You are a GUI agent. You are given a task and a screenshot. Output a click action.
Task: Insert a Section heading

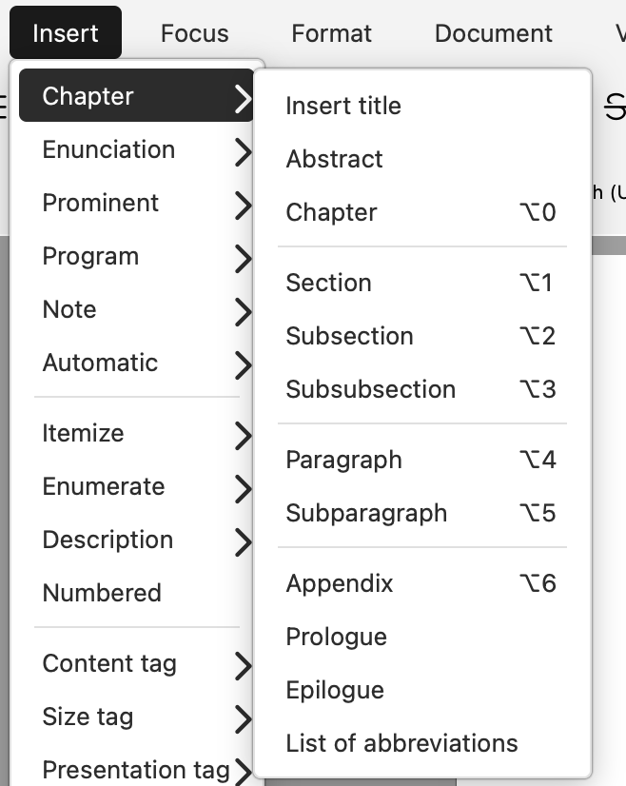tap(328, 283)
